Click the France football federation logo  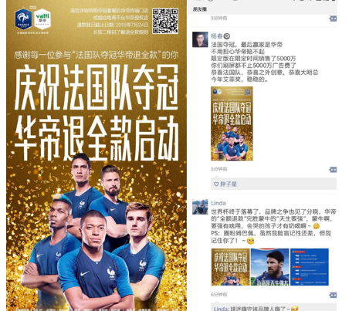click(x=23, y=19)
